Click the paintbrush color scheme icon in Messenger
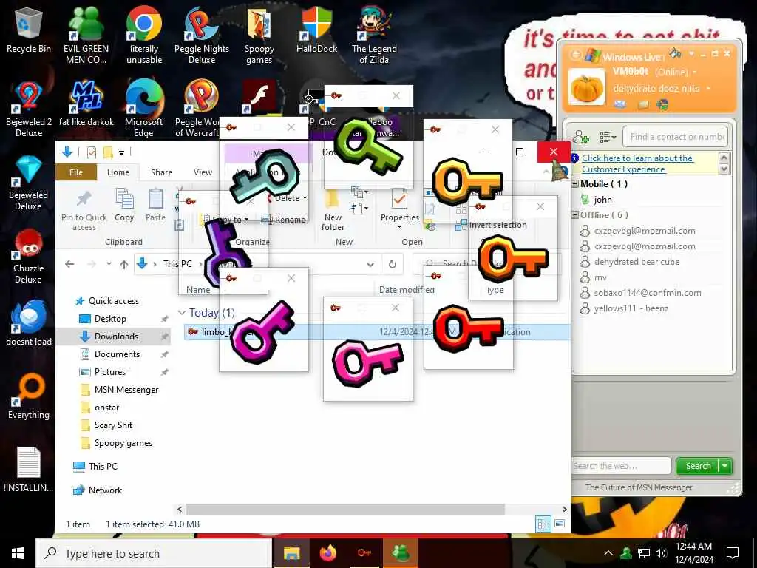This screenshot has width=757, height=568. [x=675, y=53]
